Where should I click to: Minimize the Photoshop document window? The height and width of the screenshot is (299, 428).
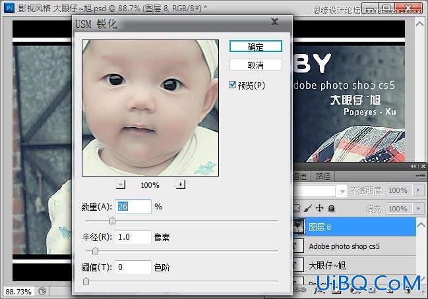pyautogui.click(x=370, y=9)
